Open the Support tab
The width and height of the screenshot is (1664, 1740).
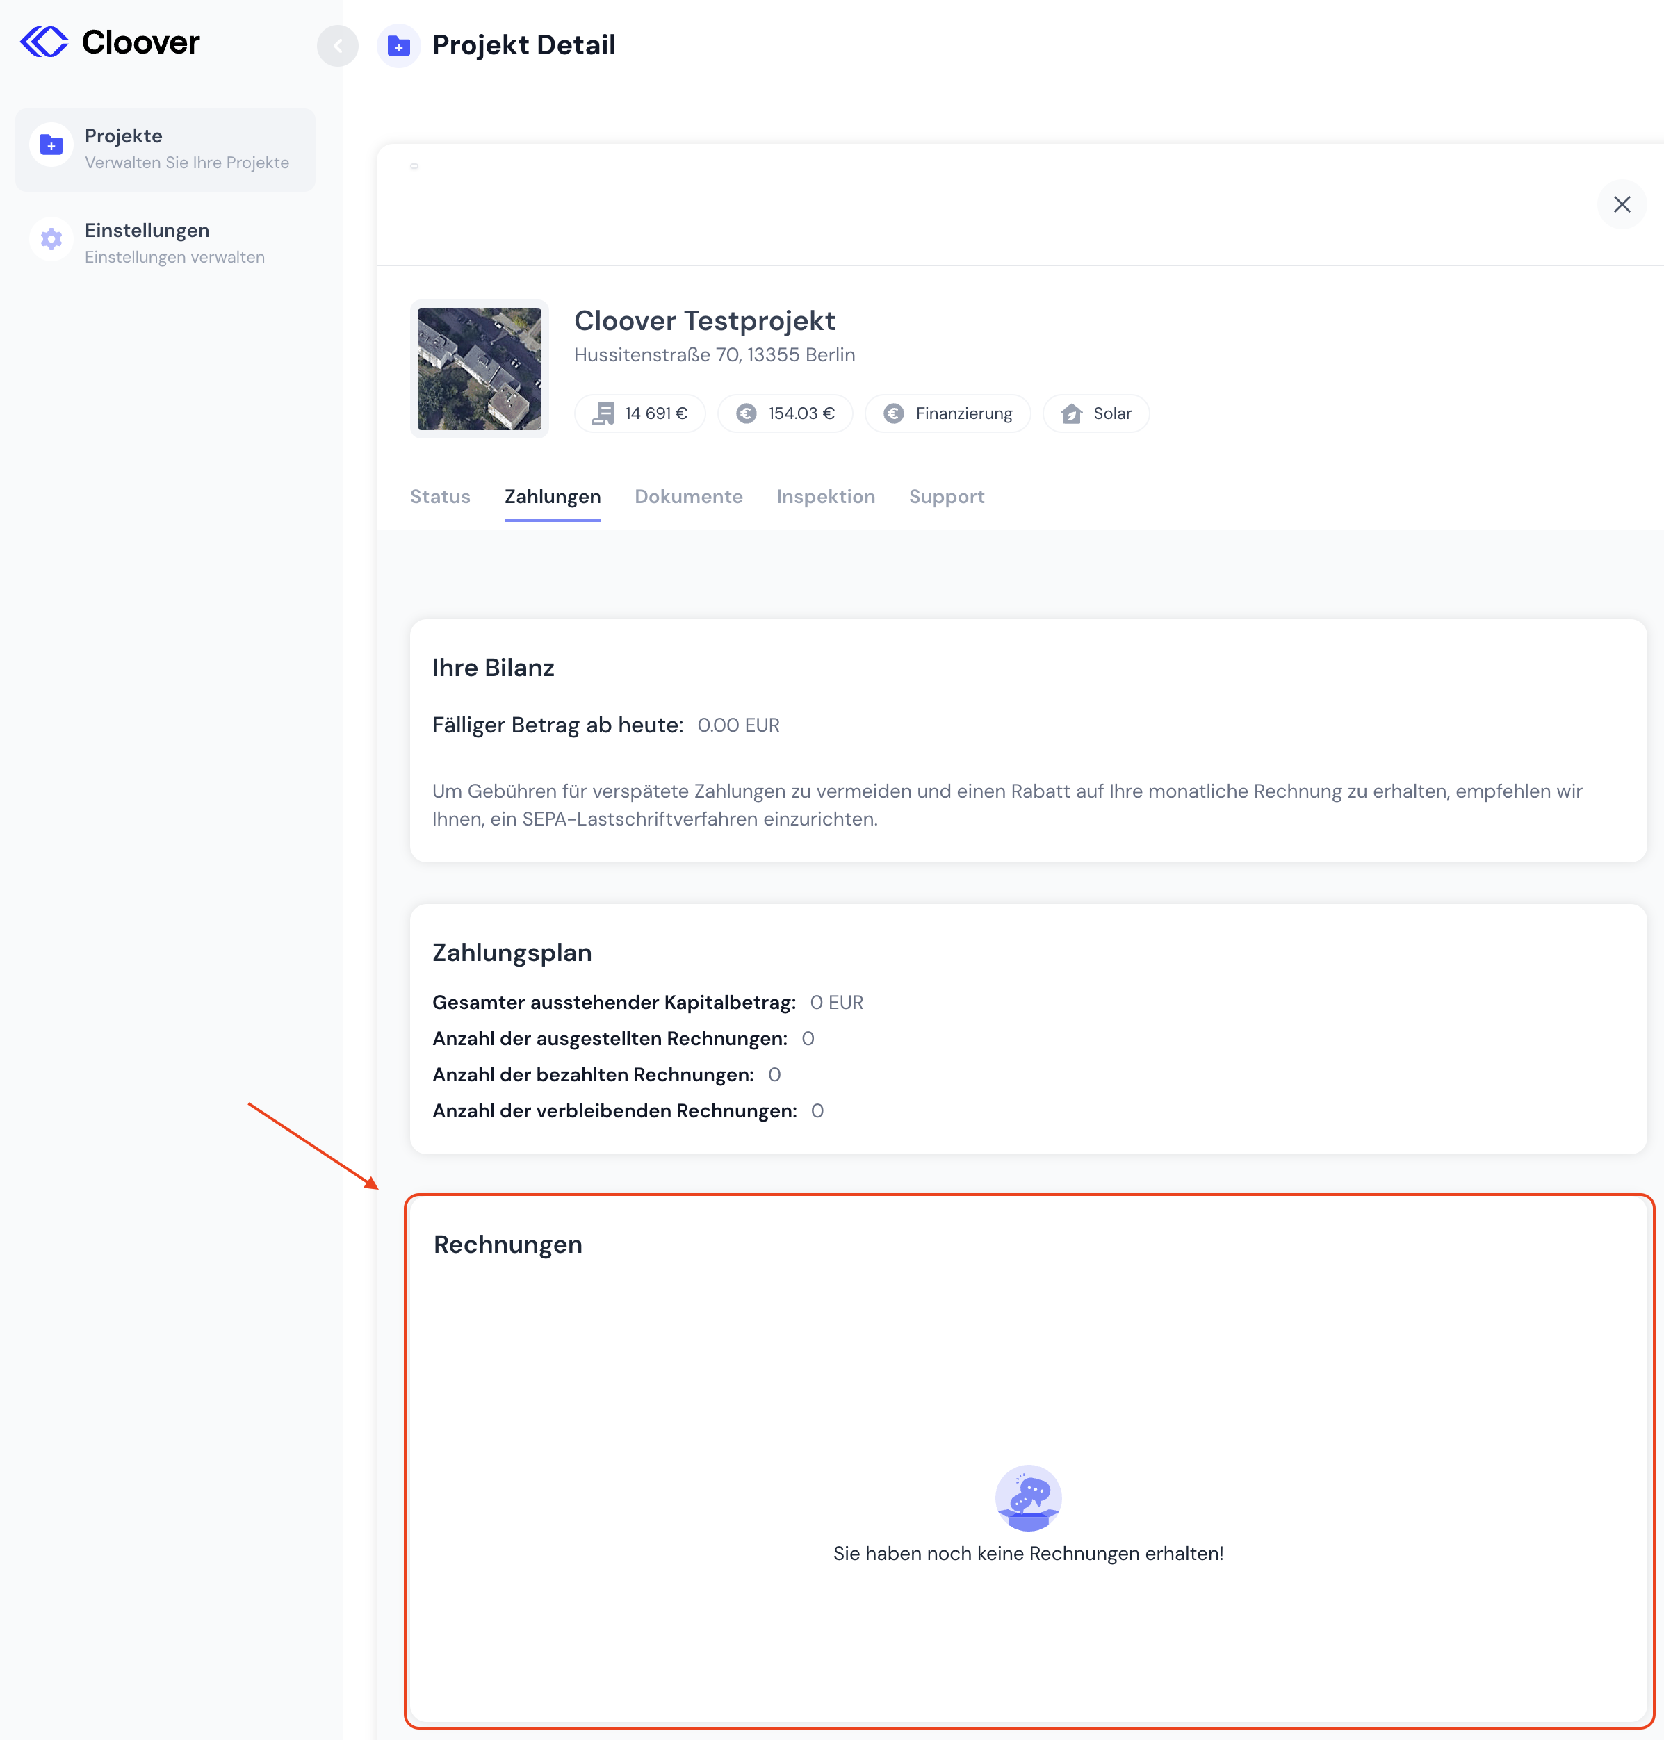point(947,497)
